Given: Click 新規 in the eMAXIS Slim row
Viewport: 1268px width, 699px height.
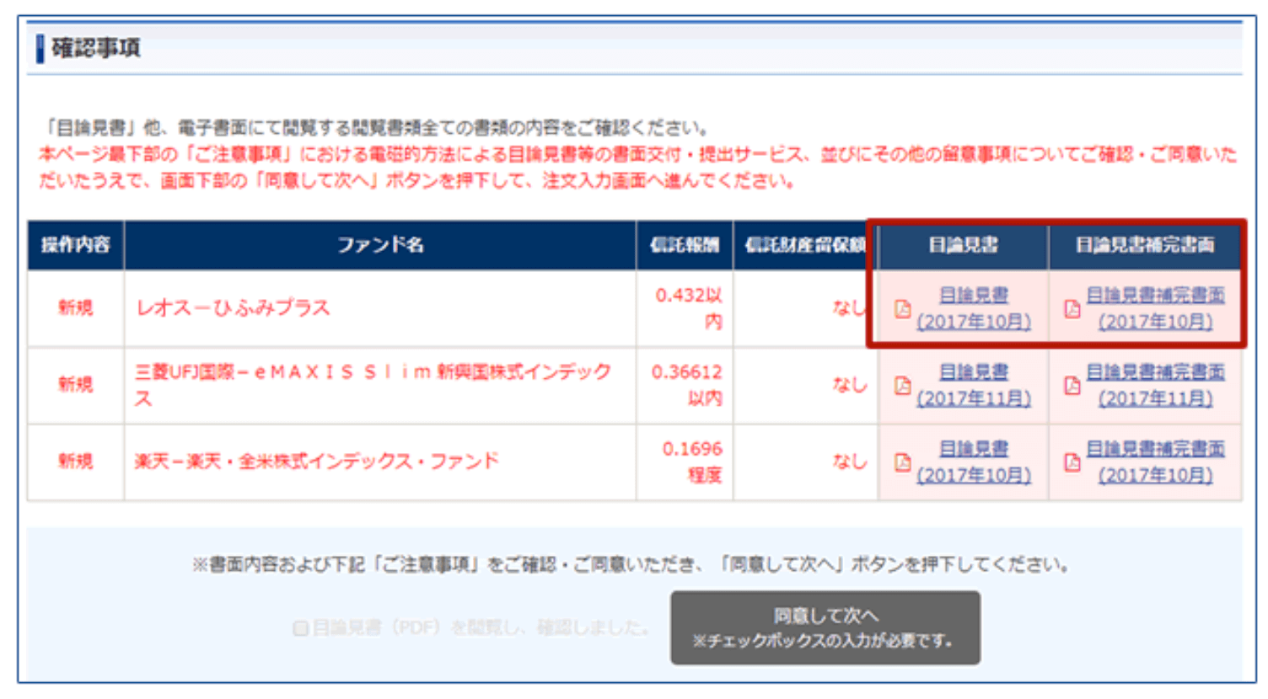Looking at the screenshot, I should pyautogui.click(x=75, y=385).
